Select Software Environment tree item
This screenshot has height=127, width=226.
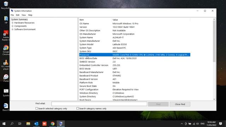click(x=25, y=29)
